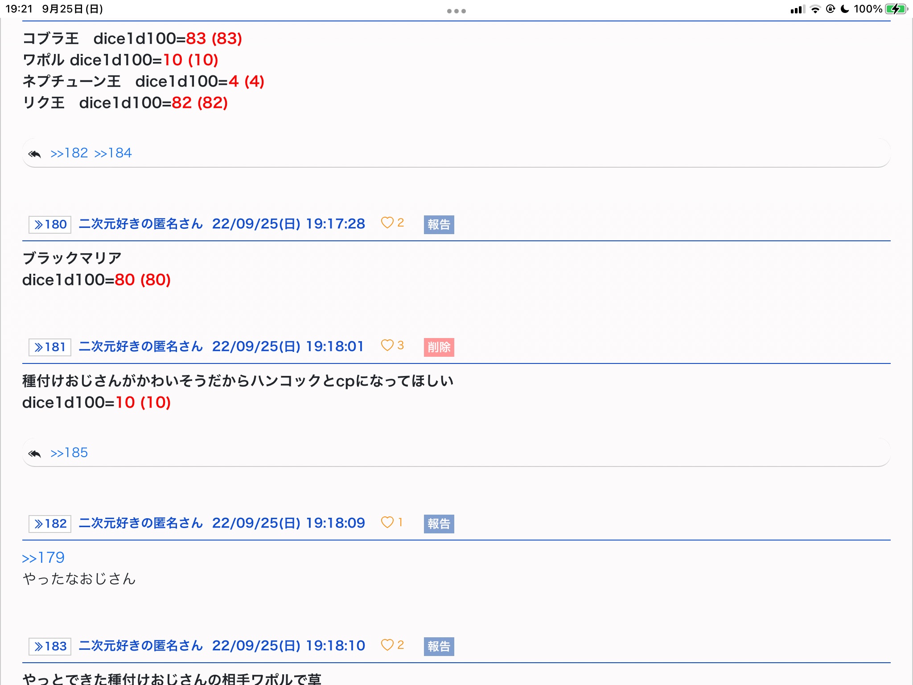Tap the battery status icon
This screenshot has width=913, height=685.
coord(896,9)
